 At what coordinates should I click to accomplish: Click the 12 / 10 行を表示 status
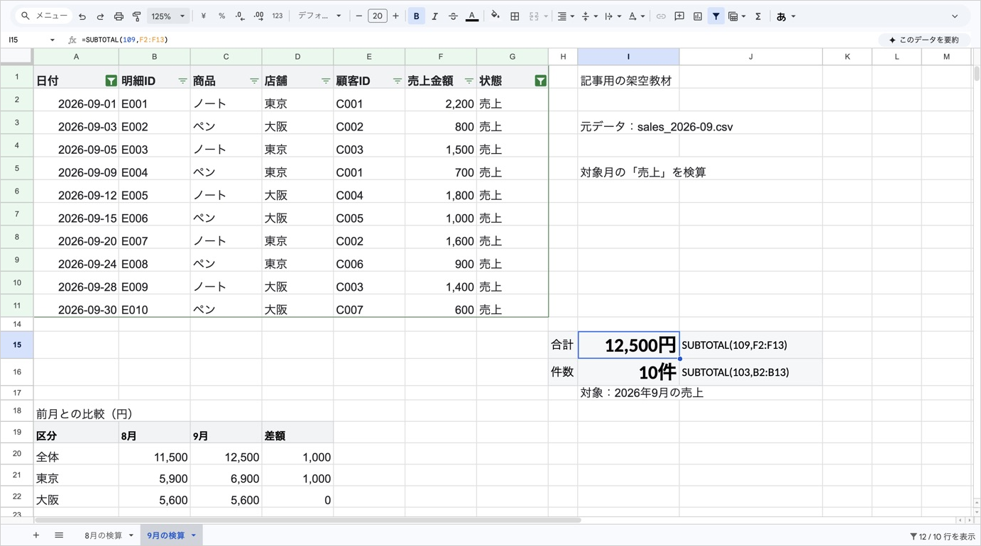point(942,537)
